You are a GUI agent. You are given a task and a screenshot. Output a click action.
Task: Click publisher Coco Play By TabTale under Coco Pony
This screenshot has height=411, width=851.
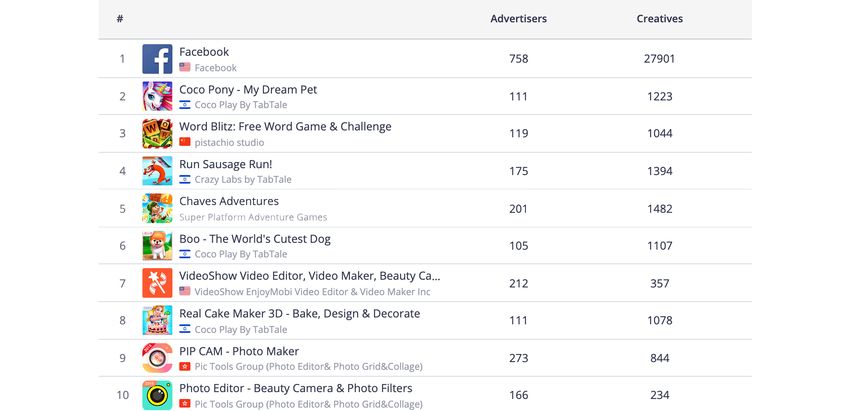point(241,105)
